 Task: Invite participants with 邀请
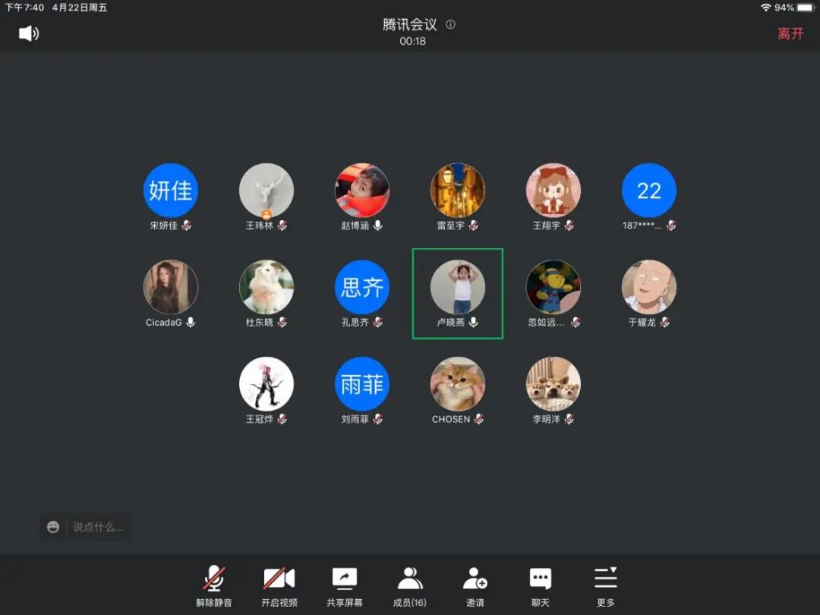[475, 586]
